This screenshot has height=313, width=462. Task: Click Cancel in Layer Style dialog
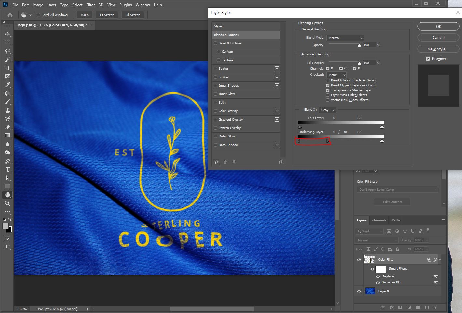439,37
